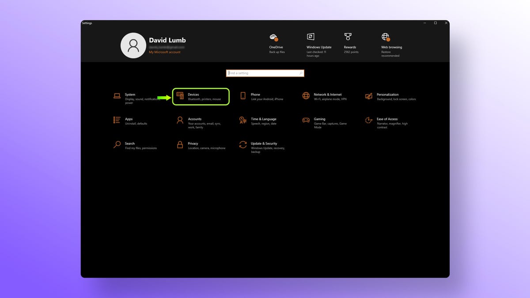Open the Privacy lock icon

click(180, 145)
